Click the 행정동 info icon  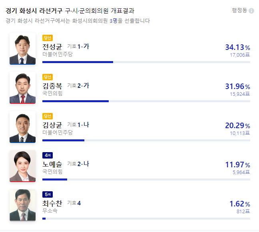251,11
